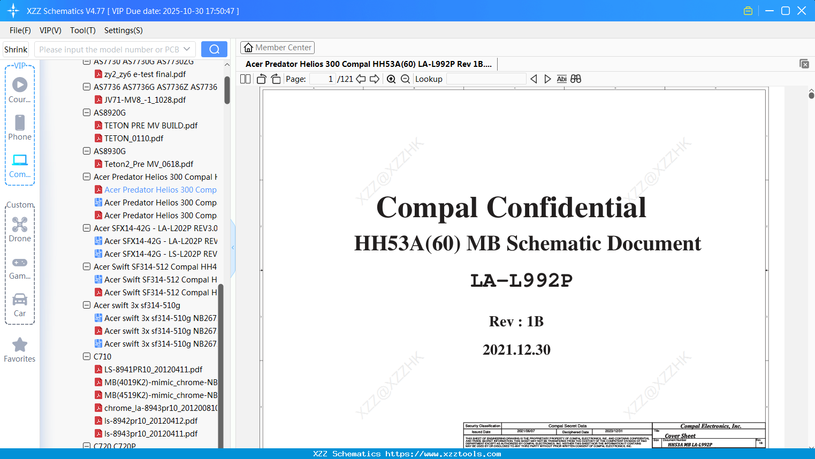Screen dimensions: 815x459
Task: Open the Drone category
Action: point(20,230)
